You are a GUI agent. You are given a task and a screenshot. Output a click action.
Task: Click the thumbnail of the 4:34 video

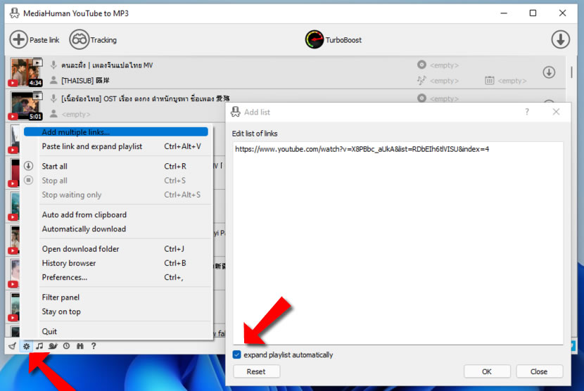(x=25, y=72)
